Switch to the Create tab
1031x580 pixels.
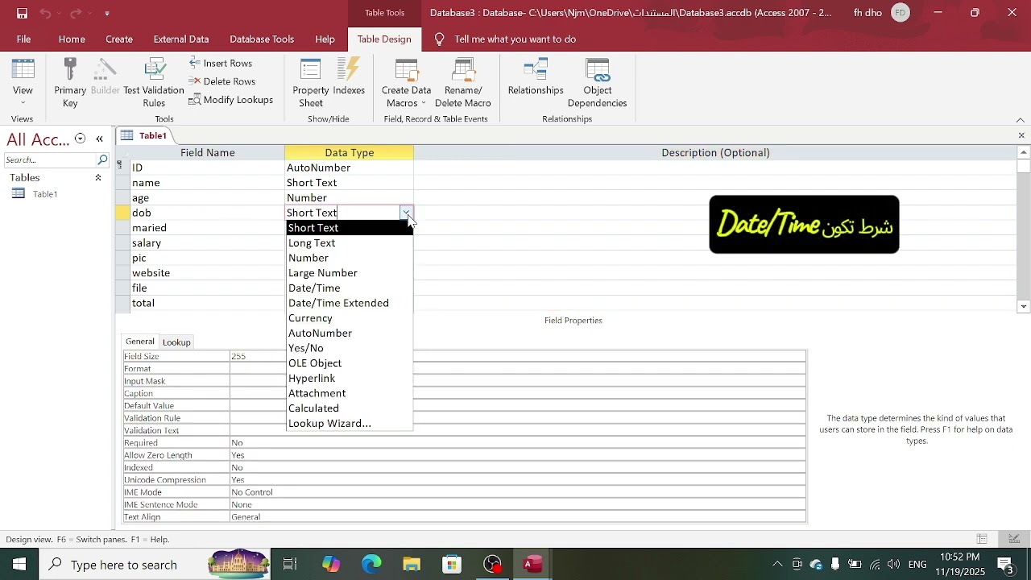pyautogui.click(x=119, y=39)
